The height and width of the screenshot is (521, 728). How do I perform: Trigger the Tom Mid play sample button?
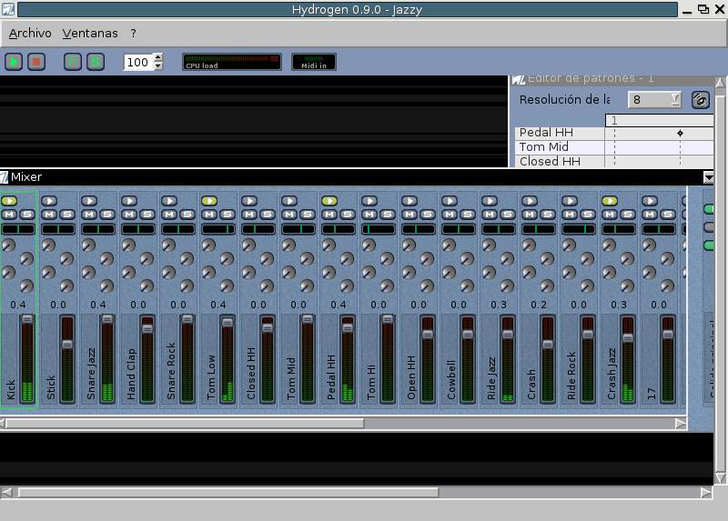pyautogui.click(x=289, y=201)
